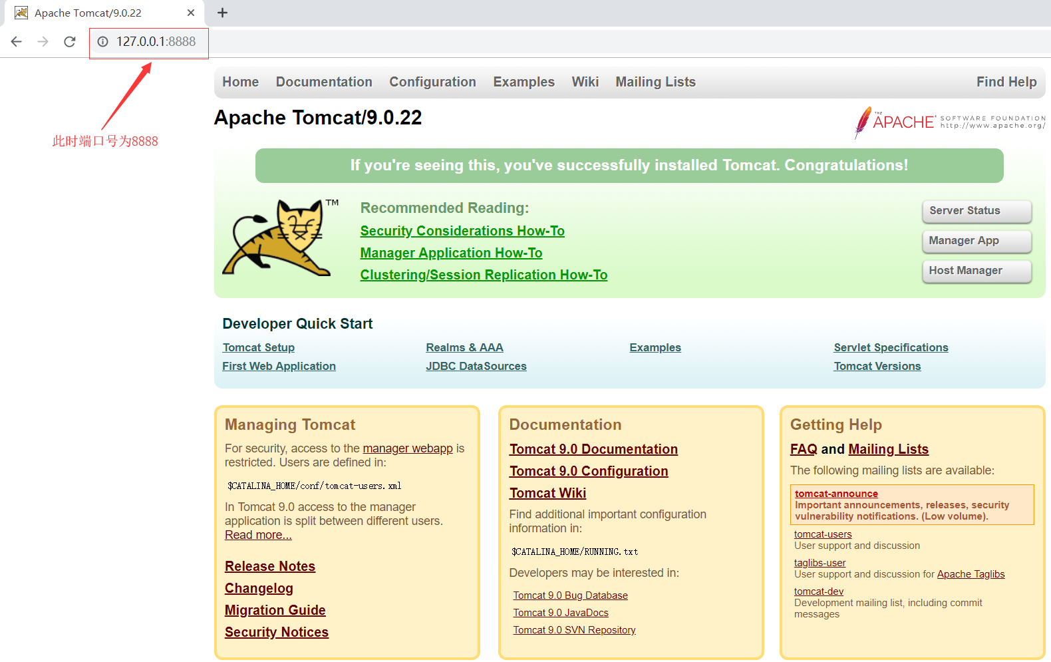
Task: Open the Release Notes link
Action: [x=270, y=566]
